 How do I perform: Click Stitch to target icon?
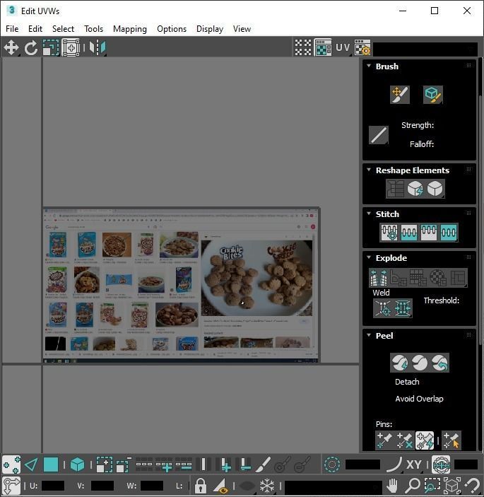389,233
